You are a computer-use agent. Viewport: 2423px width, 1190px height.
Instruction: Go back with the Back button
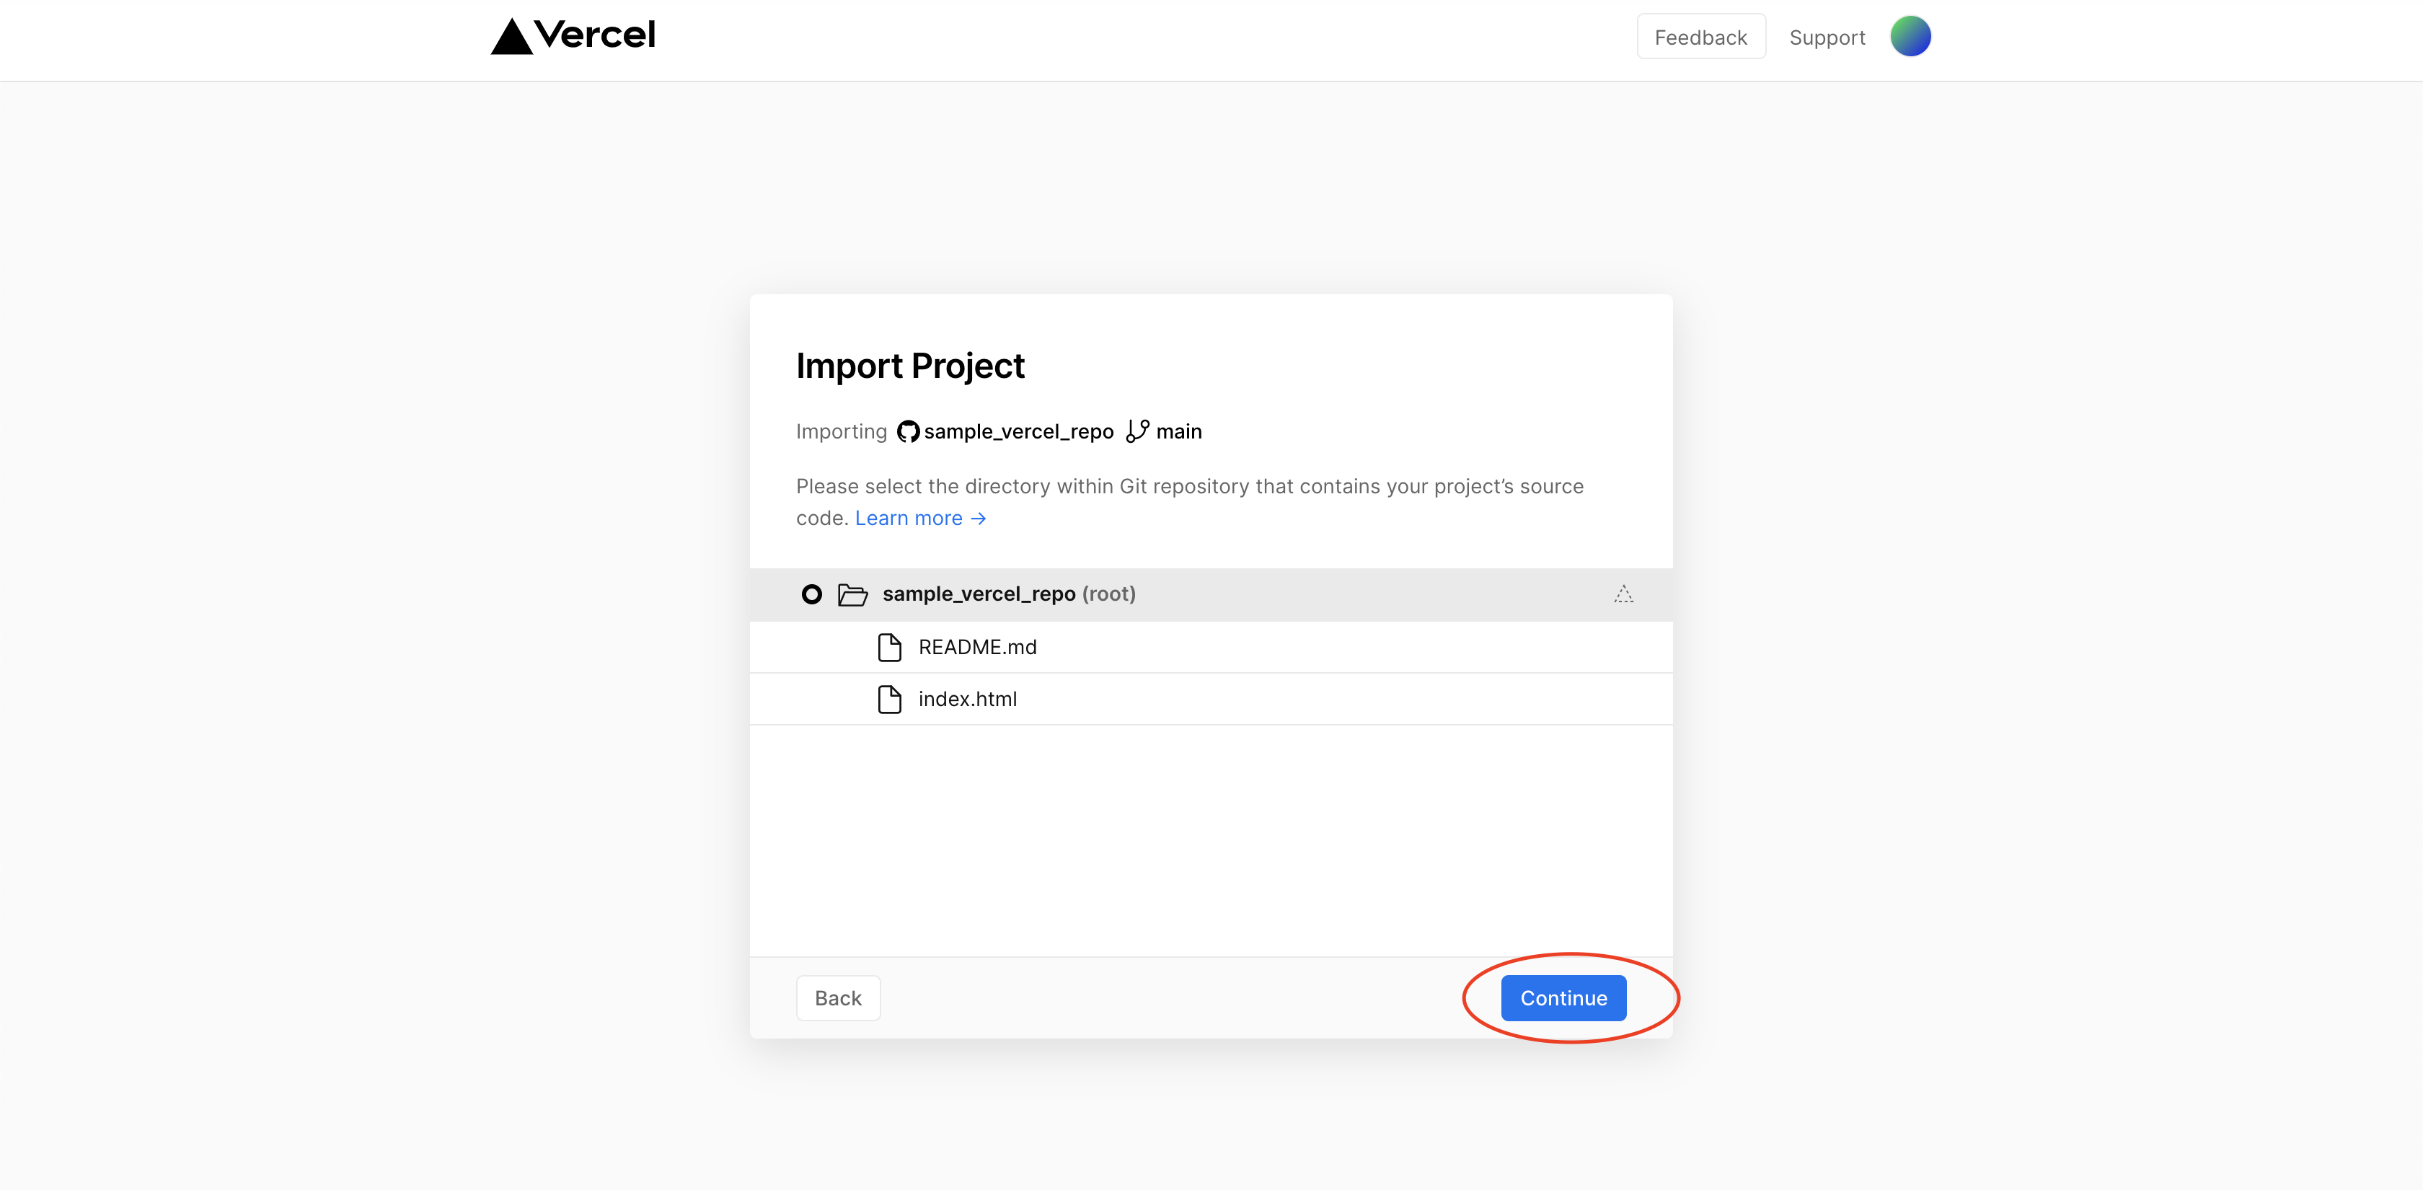837,998
